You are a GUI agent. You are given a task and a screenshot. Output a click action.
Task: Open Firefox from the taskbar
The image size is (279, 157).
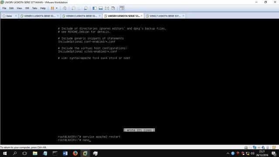point(75,153)
